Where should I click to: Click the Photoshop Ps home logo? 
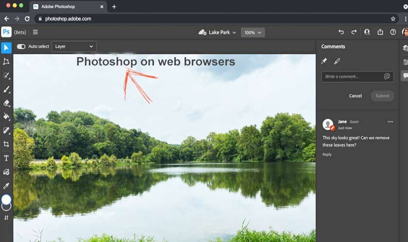coord(6,32)
